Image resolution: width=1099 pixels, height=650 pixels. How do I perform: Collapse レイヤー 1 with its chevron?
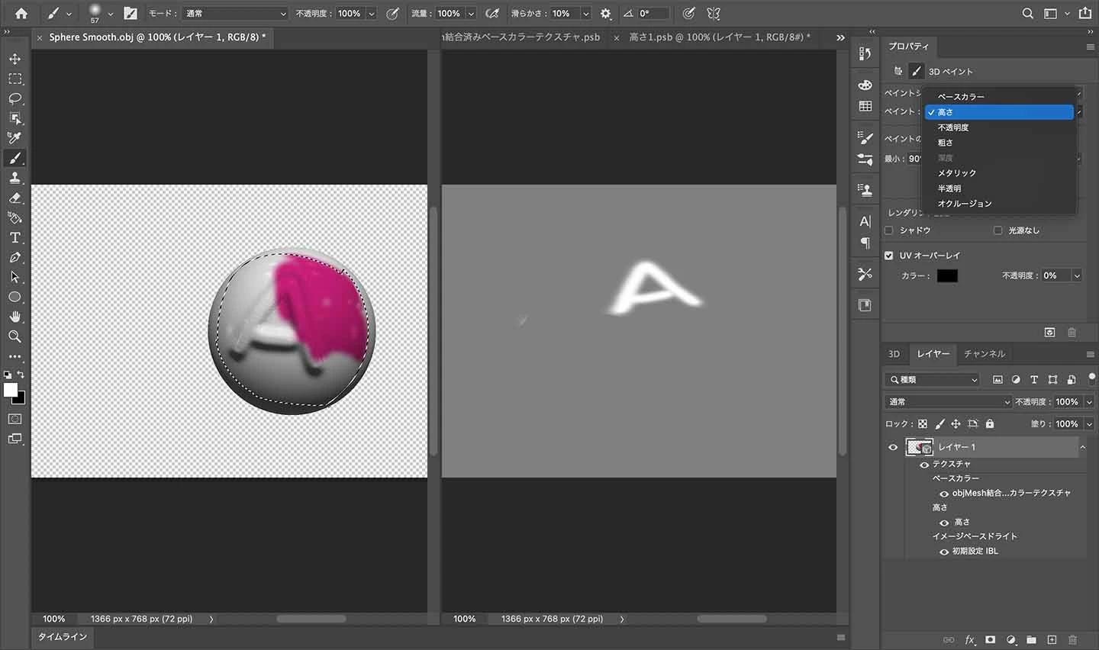click(1082, 447)
